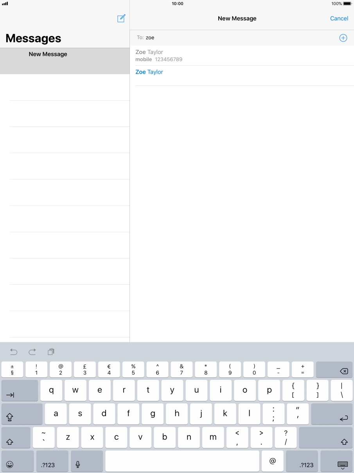This screenshot has height=473, width=354.
Task: Hide the on-screen keyboard
Action: (342, 464)
